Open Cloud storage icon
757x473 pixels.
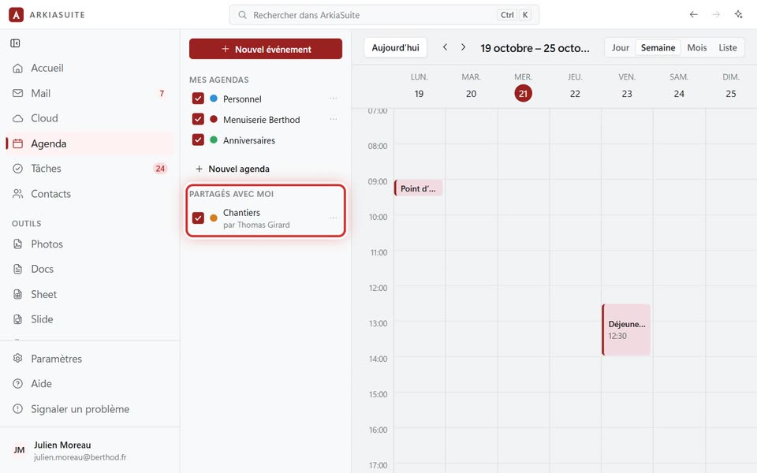point(18,118)
